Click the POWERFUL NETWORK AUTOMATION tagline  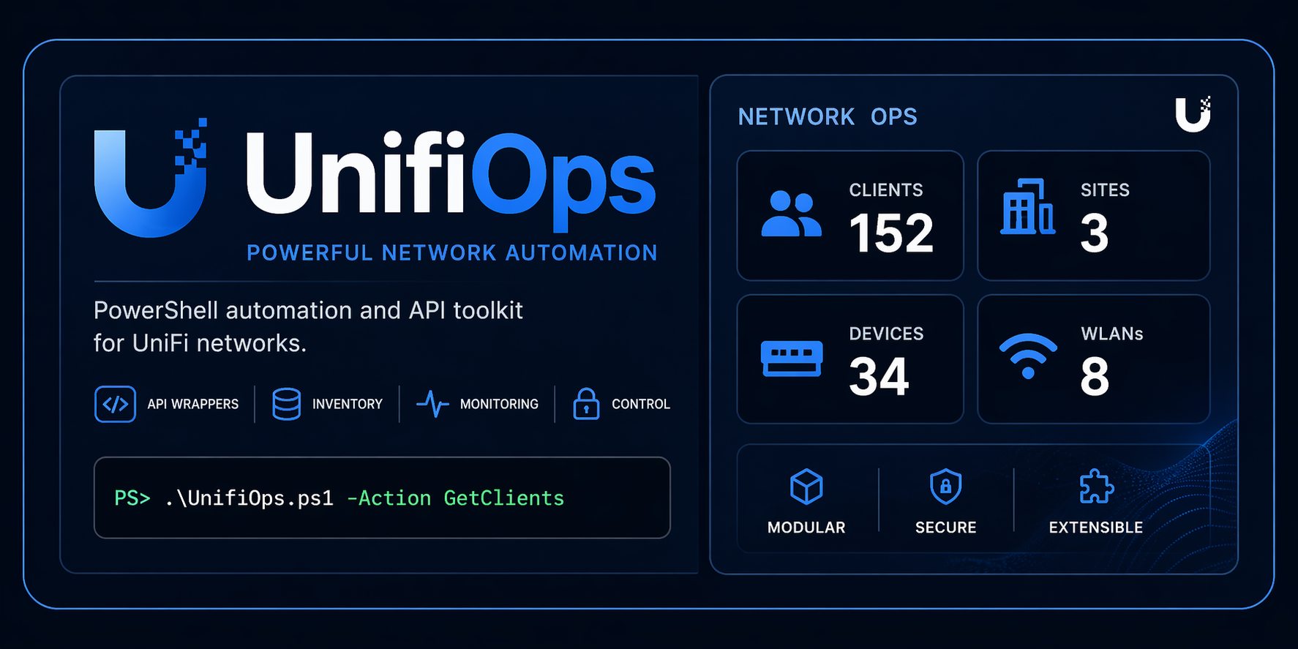(452, 253)
